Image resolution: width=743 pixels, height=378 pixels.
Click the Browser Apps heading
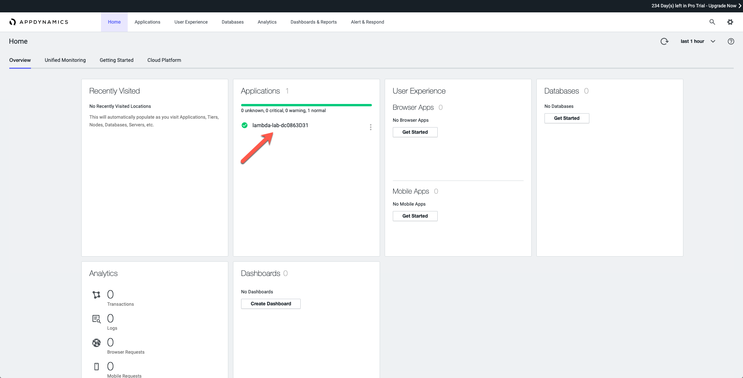coord(413,107)
